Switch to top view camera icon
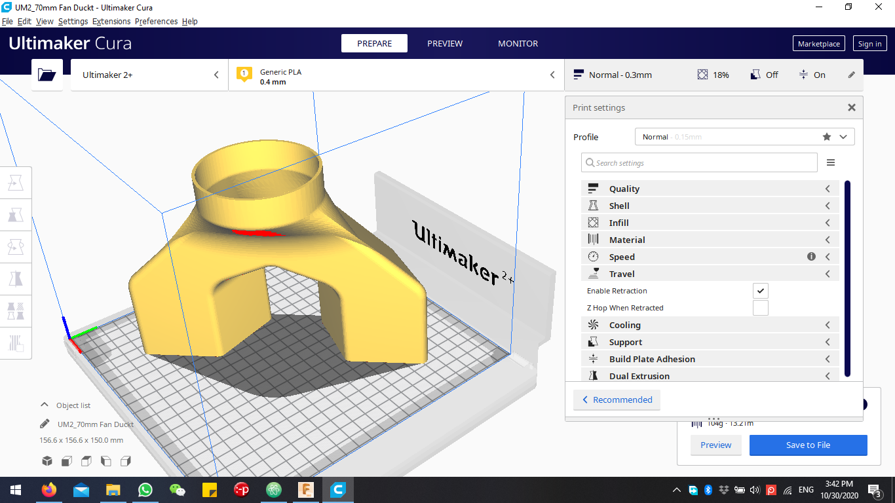The height and width of the screenshot is (503, 895). point(86,461)
